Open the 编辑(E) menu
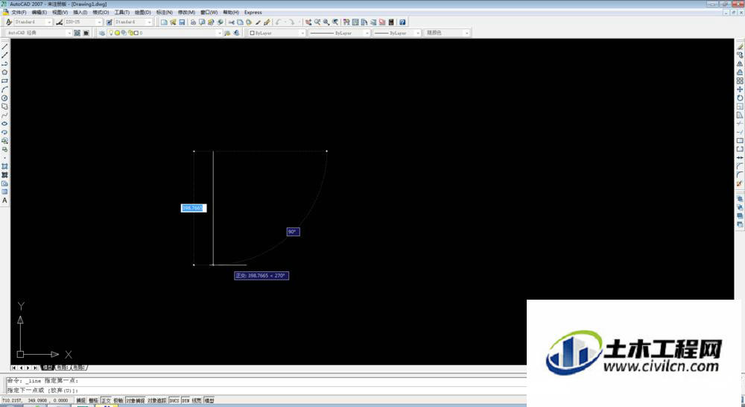Image resolution: width=745 pixels, height=407 pixels. [x=39, y=13]
